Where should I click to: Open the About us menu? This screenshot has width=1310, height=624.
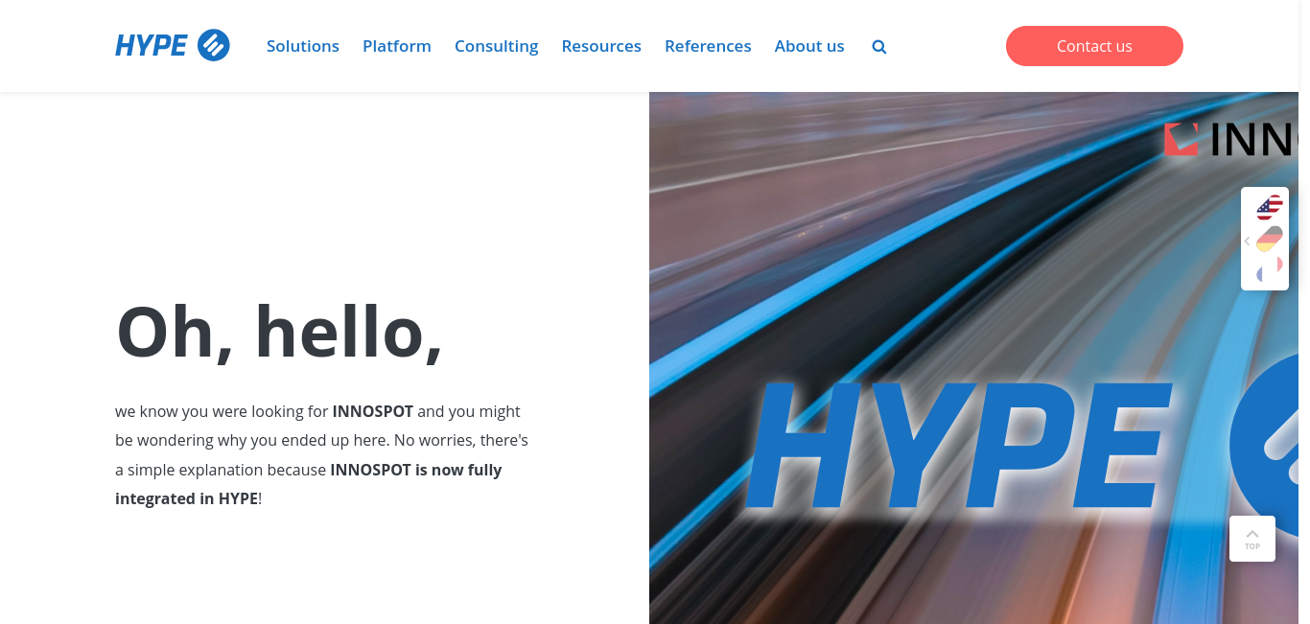[x=809, y=46]
